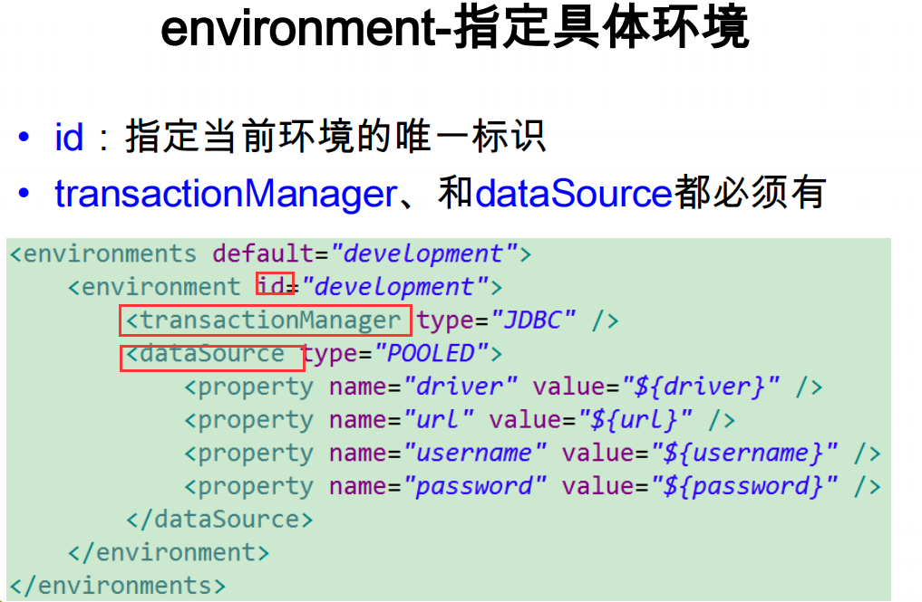Click the value="${url}" text
922x602 pixels.
[590, 420]
